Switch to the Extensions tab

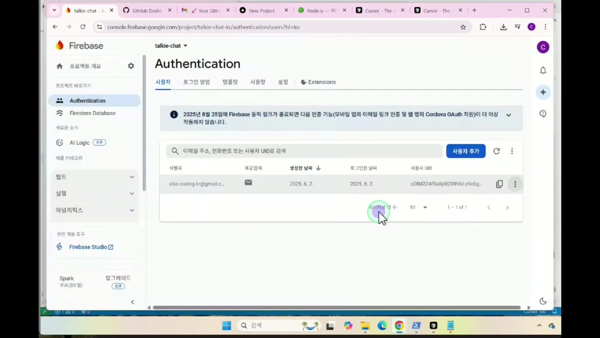[x=318, y=82]
